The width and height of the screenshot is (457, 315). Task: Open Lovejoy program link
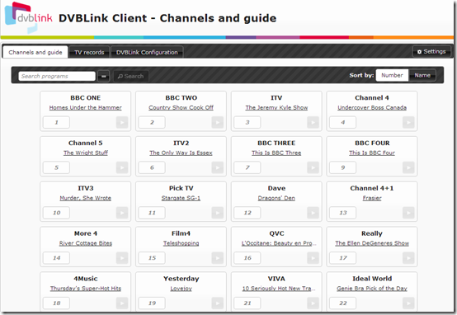click(x=181, y=288)
